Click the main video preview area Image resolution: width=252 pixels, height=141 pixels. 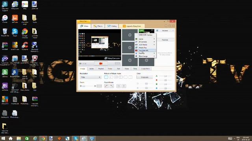click(100, 45)
